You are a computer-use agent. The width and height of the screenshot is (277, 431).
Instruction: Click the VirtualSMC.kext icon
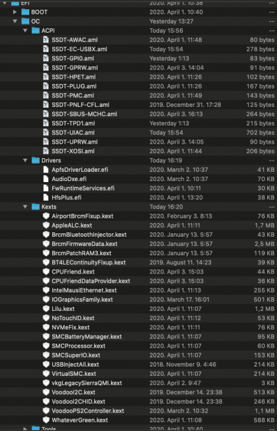point(46,374)
